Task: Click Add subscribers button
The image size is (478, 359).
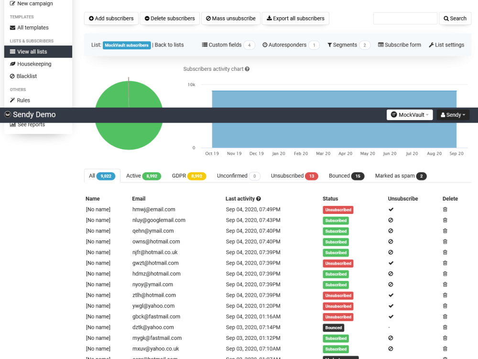Action: tap(111, 18)
